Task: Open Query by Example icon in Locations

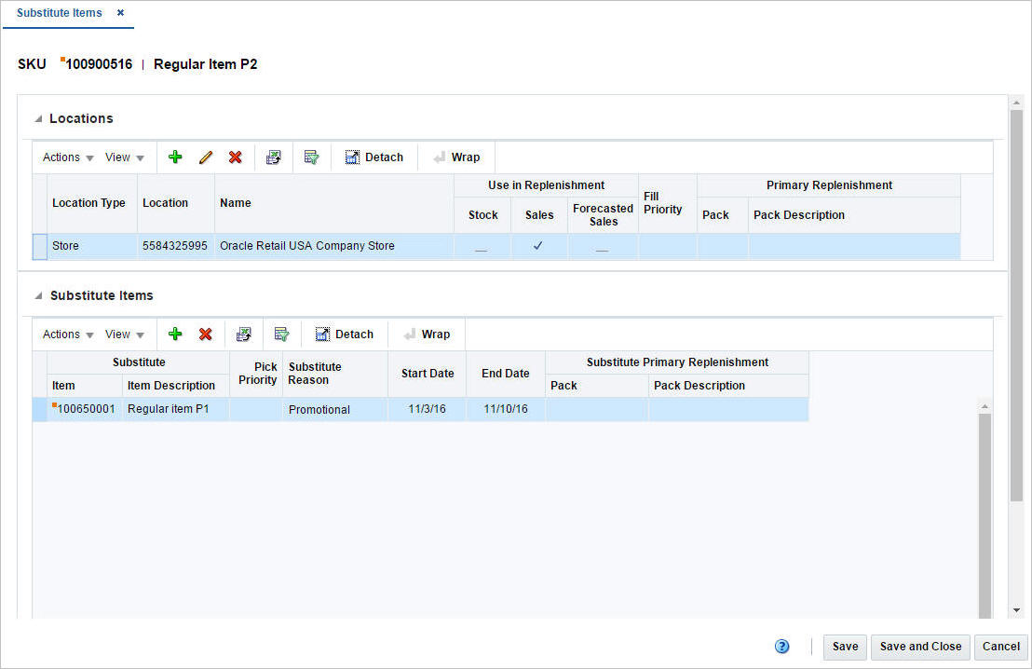Action: (x=311, y=157)
